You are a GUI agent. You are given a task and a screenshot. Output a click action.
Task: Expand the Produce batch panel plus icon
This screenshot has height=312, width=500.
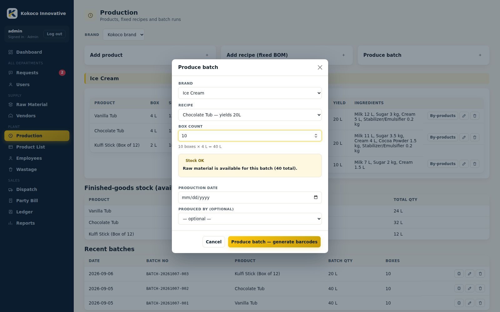pos(480,55)
